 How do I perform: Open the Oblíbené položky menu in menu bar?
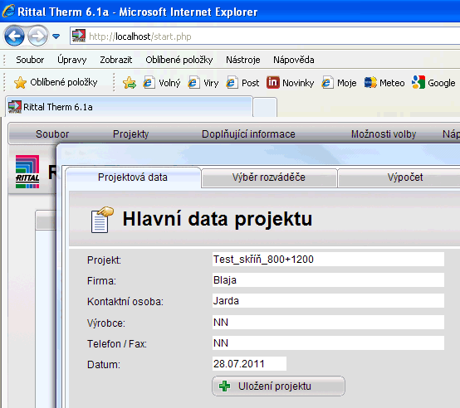(x=179, y=60)
